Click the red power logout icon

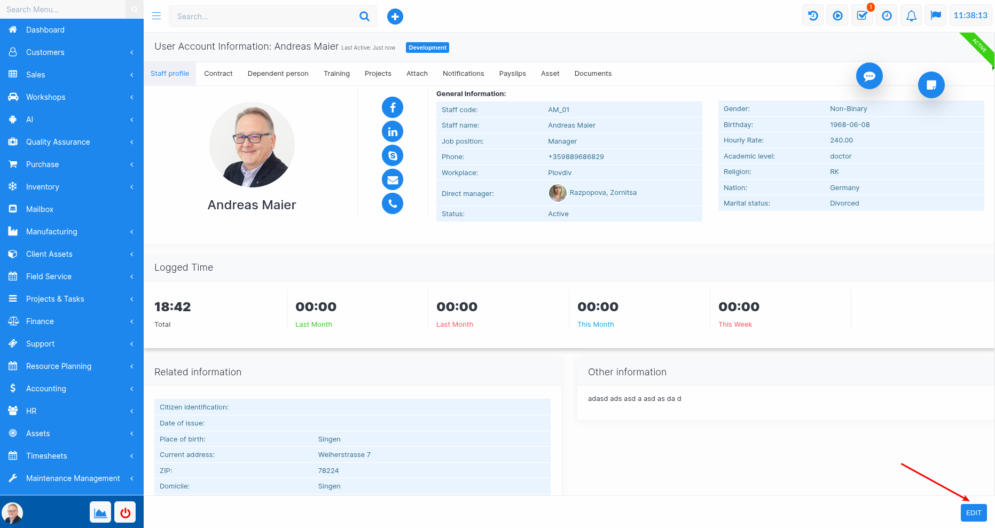point(125,513)
